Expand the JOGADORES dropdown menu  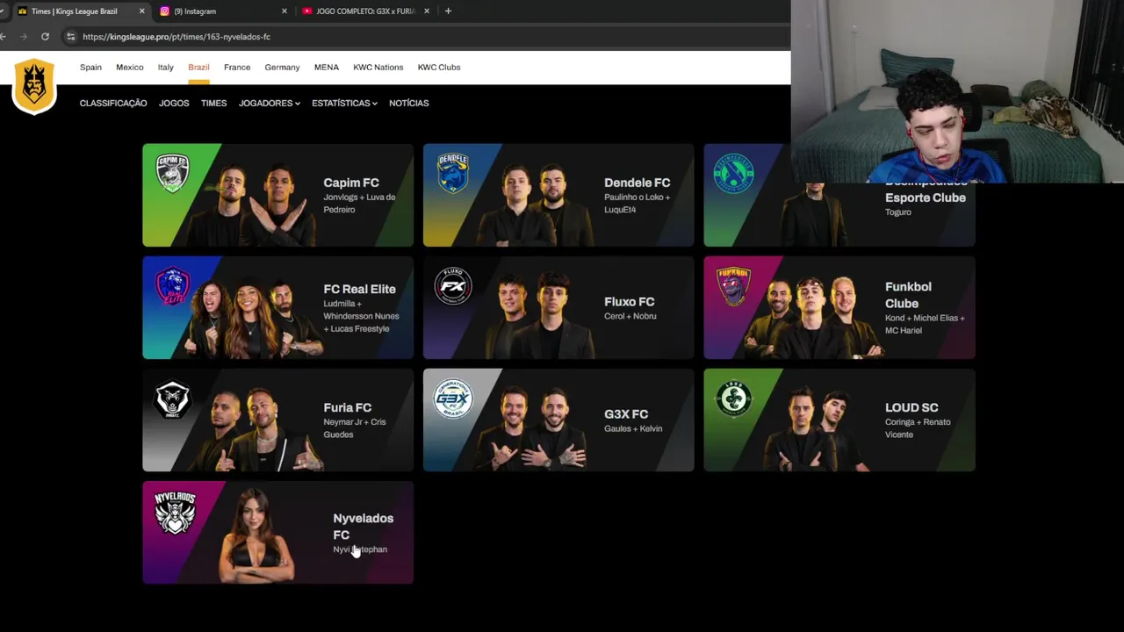269,104
